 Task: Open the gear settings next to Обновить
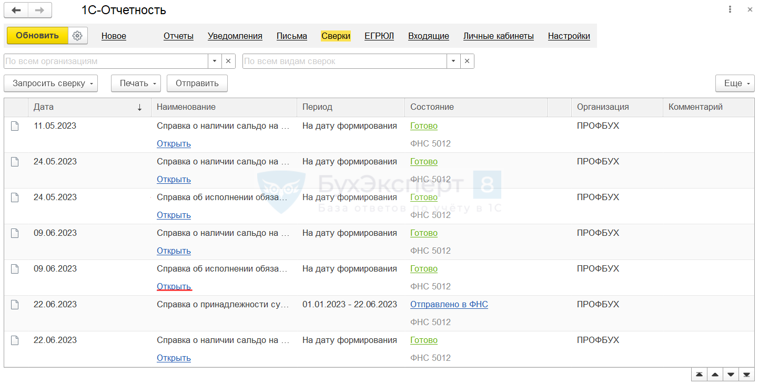click(78, 36)
